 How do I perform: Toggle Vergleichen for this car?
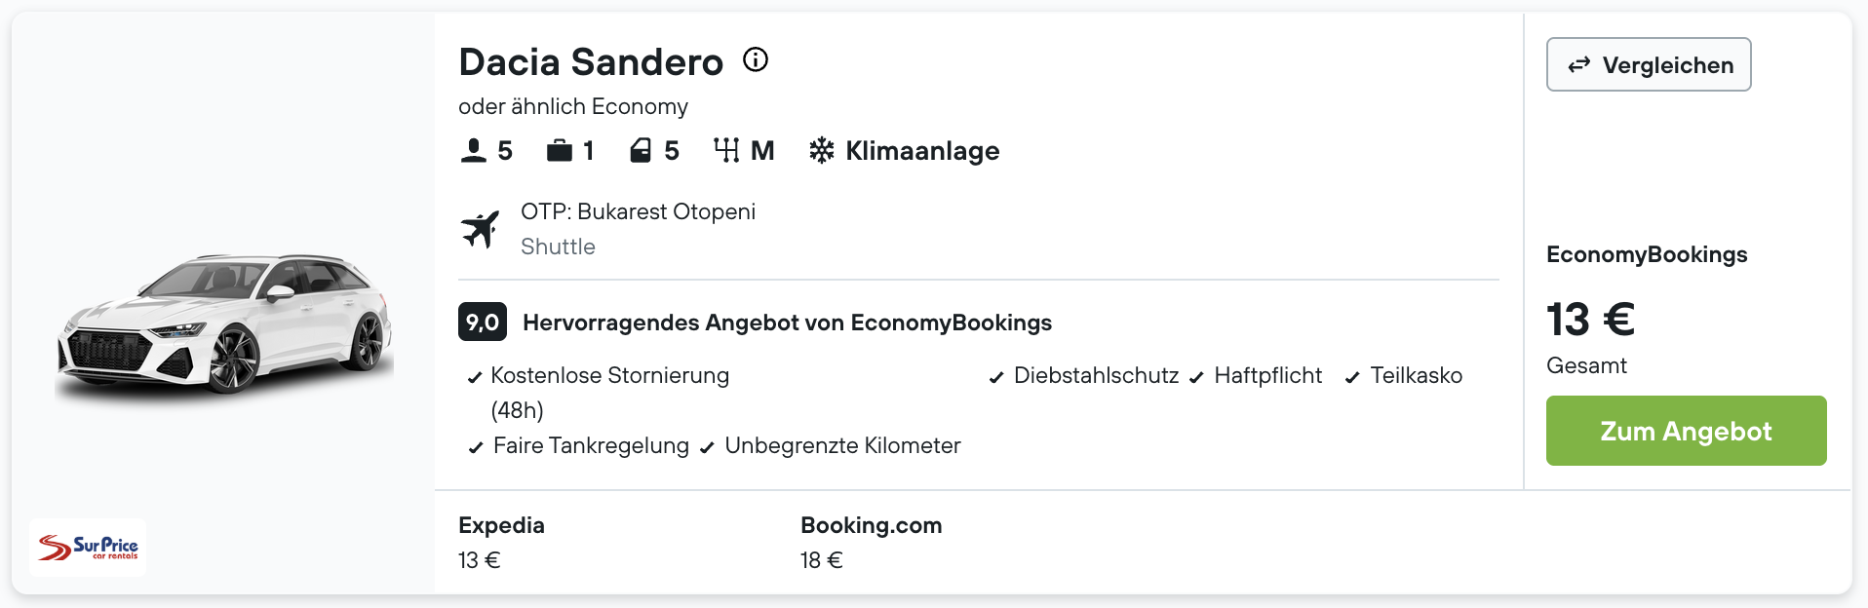coord(1649,64)
